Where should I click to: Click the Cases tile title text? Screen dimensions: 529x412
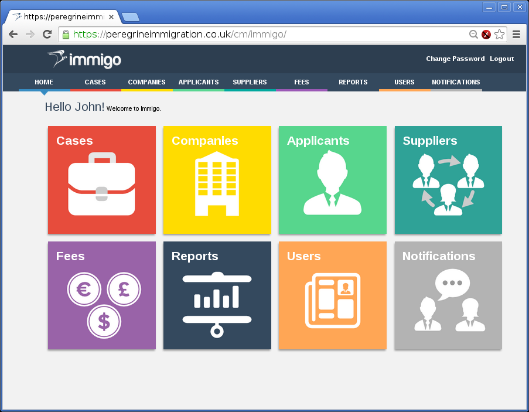[74, 141]
